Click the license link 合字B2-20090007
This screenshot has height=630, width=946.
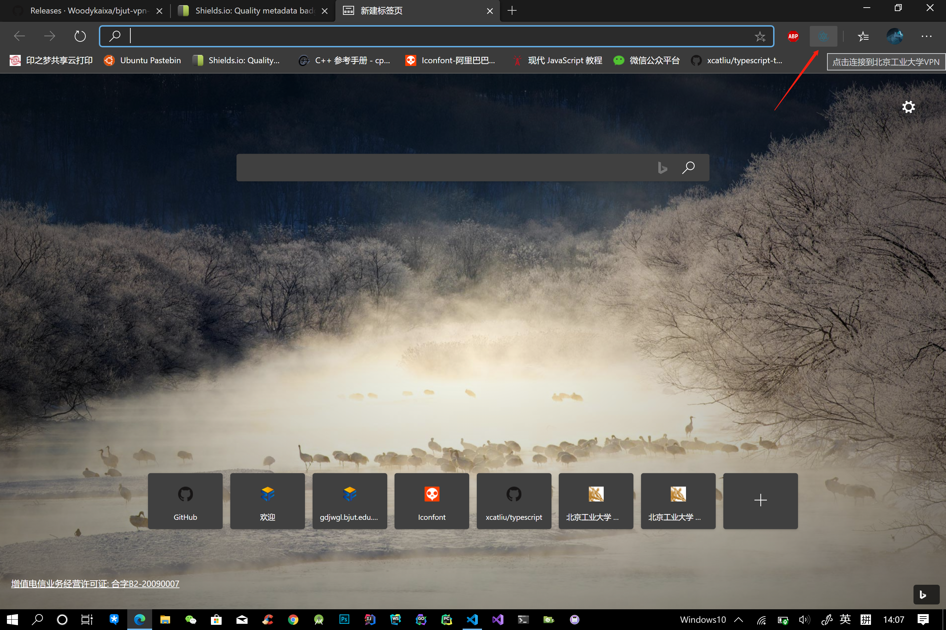(95, 583)
